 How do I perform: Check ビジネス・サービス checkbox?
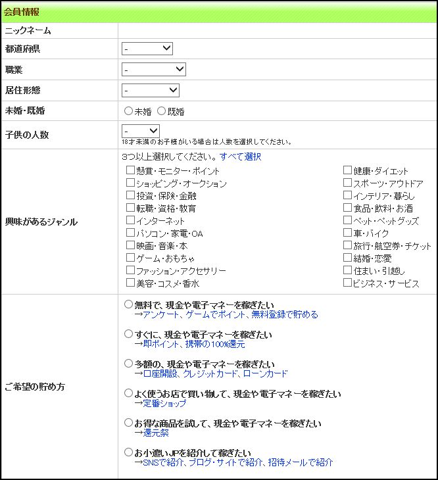coord(347,283)
